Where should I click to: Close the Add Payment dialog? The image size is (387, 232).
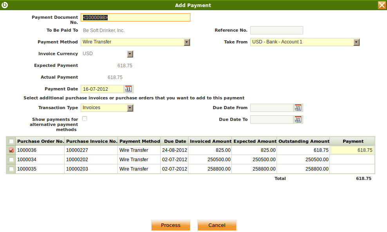point(382,5)
